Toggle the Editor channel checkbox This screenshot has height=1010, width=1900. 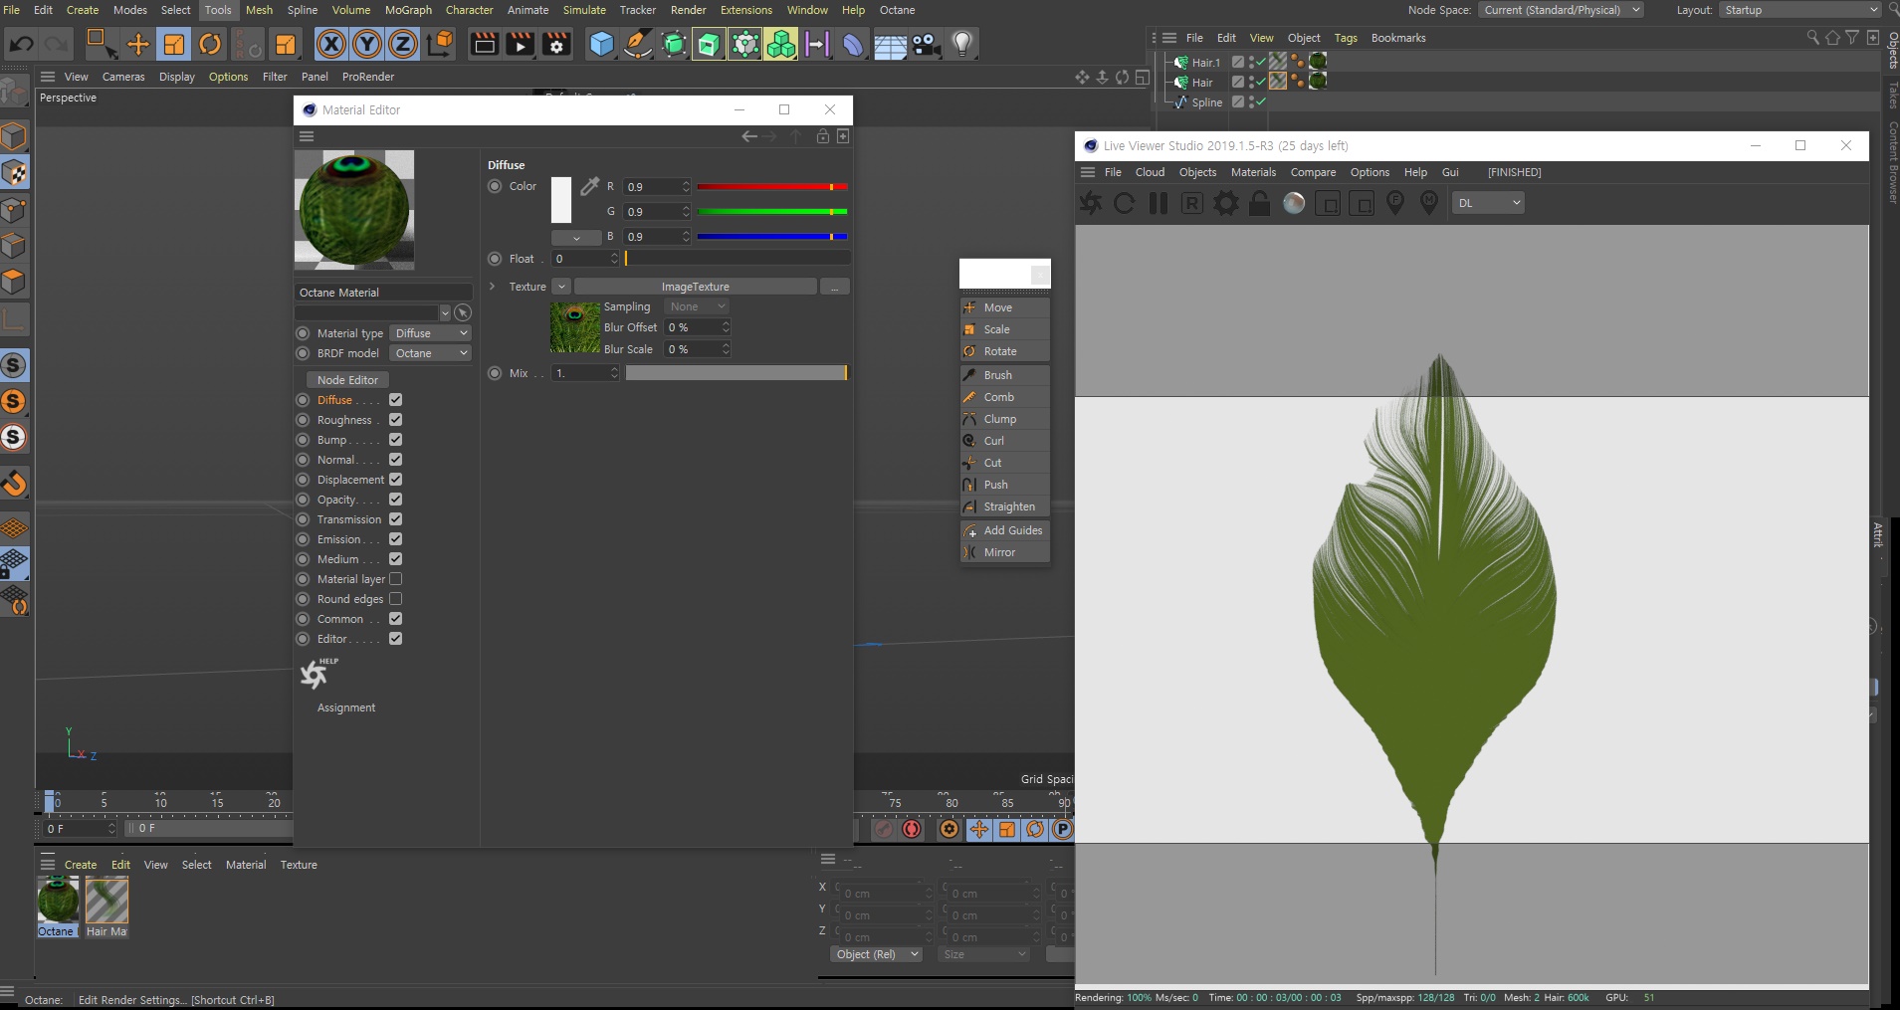pos(395,639)
